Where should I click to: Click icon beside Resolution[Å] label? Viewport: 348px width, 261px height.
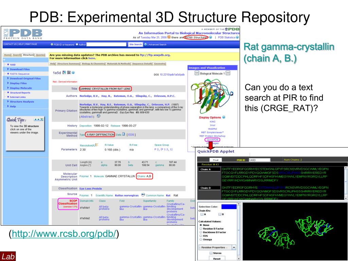tap(97, 145)
